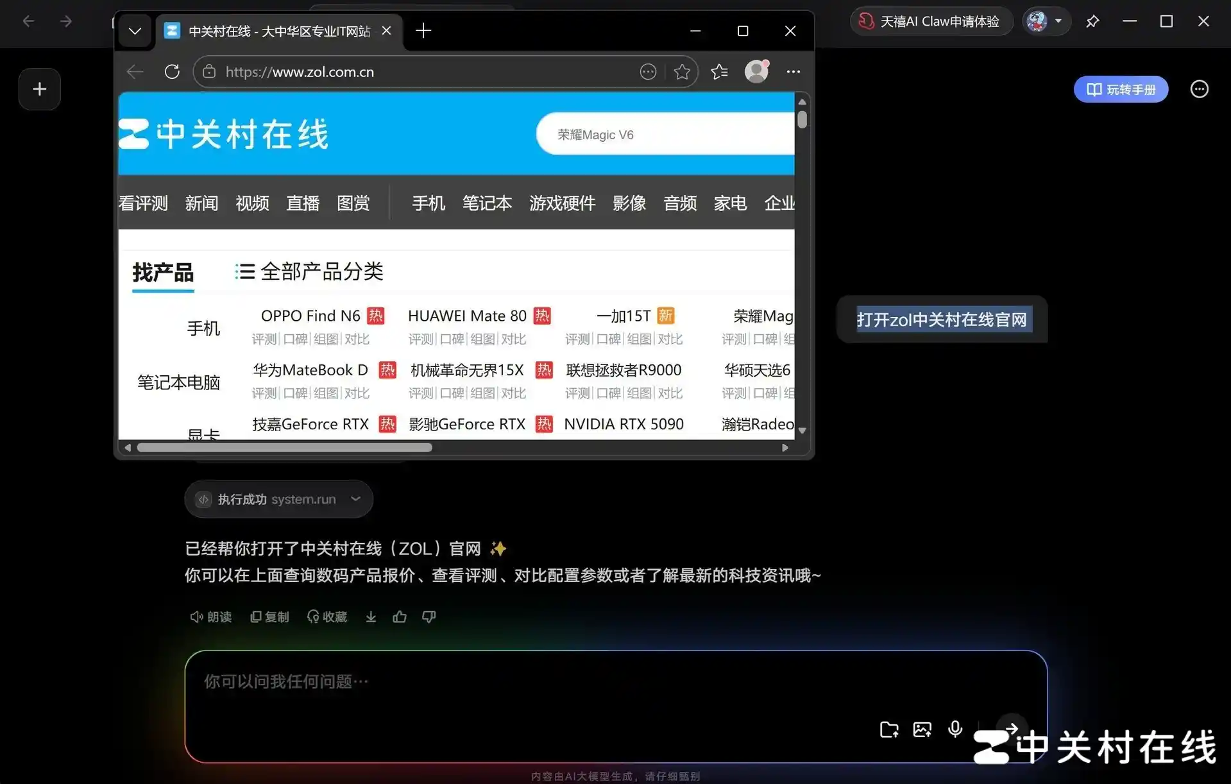The image size is (1231, 784).
Task: Switch to the 笔记本 navigation tab
Action: pyautogui.click(x=487, y=203)
